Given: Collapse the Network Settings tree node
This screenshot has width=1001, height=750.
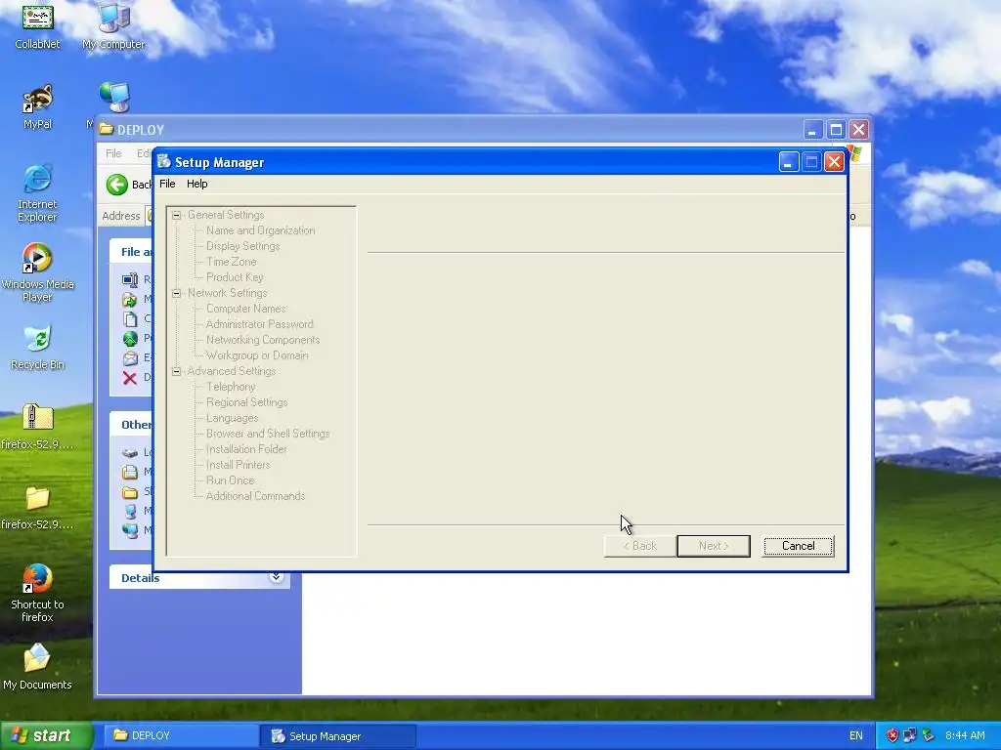Looking at the screenshot, I should coord(177,293).
